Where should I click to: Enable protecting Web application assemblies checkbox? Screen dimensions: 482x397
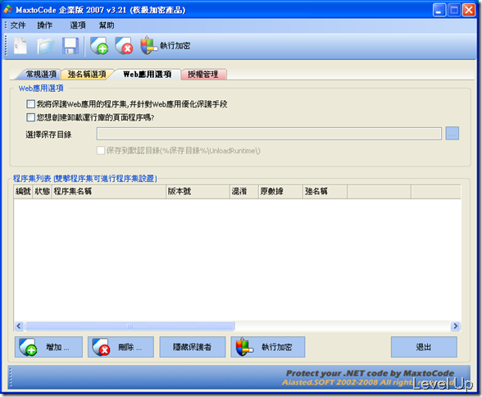[30, 104]
